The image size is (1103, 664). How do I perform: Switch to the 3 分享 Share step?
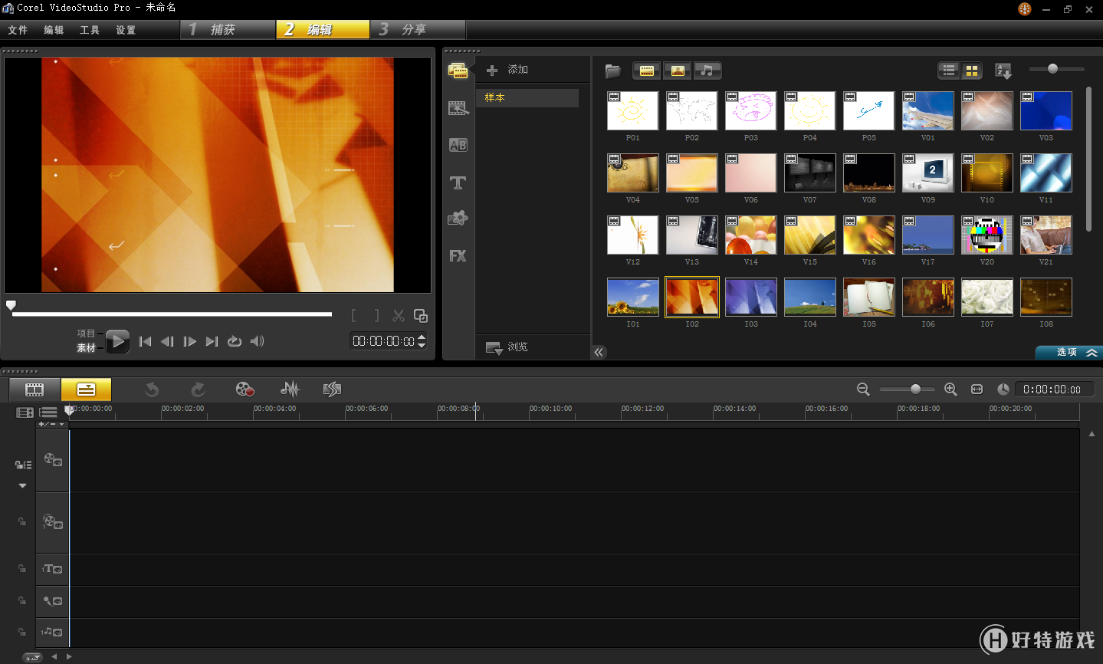(419, 29)
